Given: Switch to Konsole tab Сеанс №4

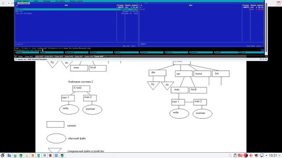Looking at the screenshot, I should tap(49, 57).
